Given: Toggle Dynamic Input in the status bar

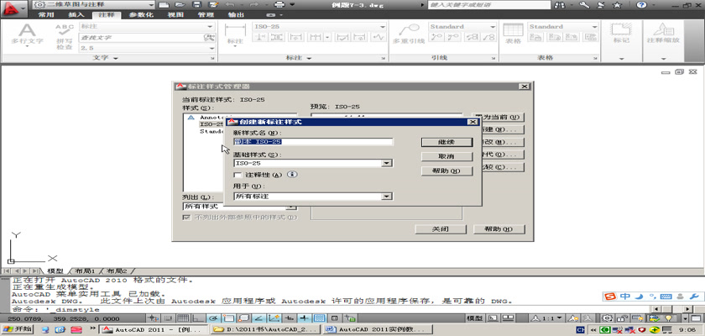Looking at the screenshot, I should tap(289, 318).
